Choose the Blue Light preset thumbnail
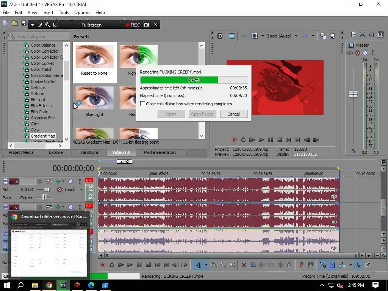Image resolution: width=388 pixels, height=291 pixels. (x=94, y=102)
